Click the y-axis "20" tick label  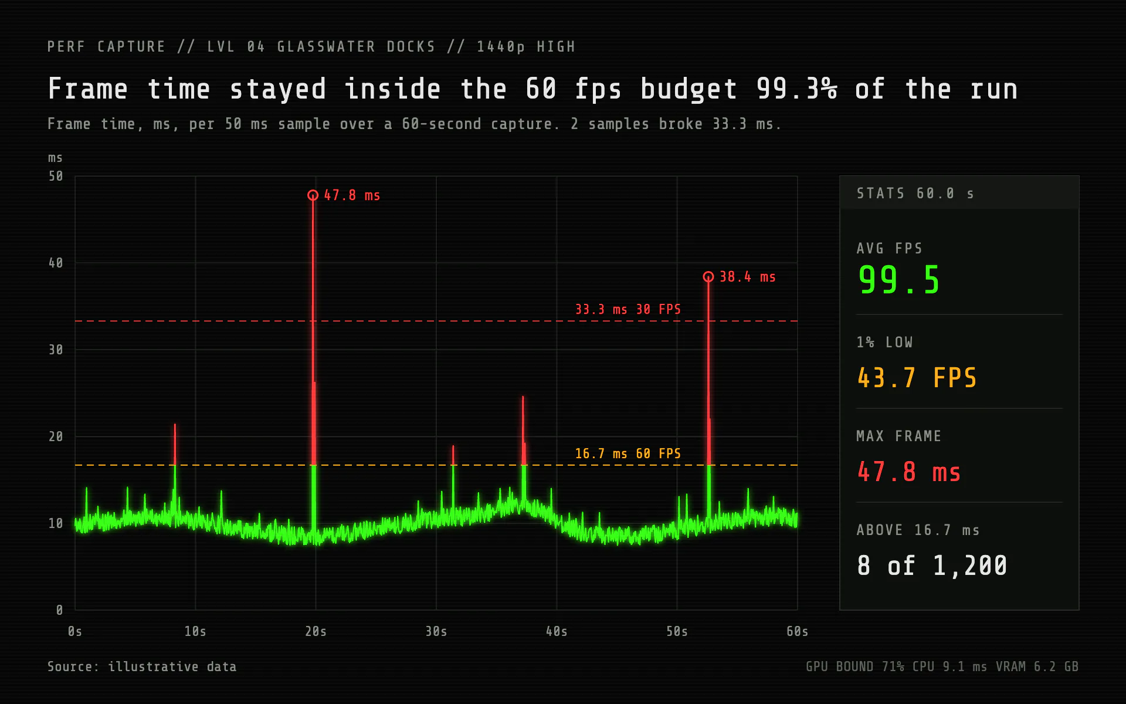click(x=56, y=436)
